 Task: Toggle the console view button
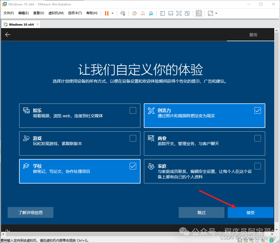(199, 13)
